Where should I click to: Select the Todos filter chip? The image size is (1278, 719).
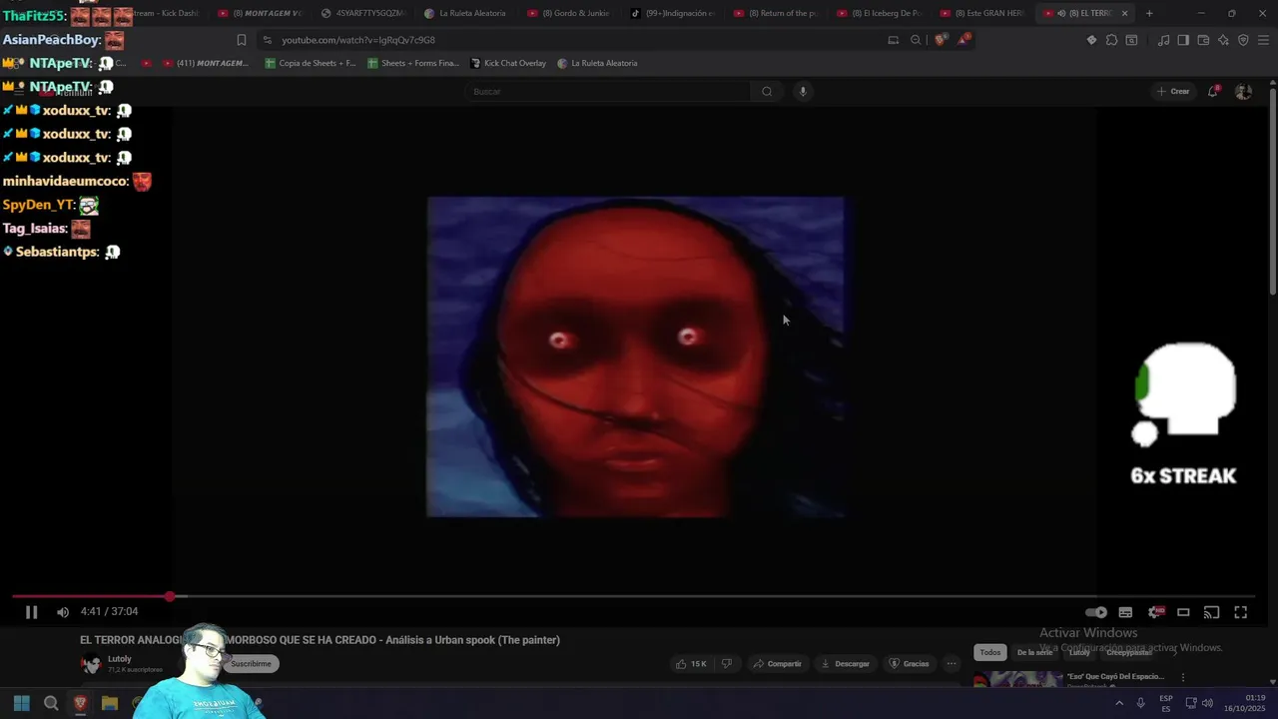click(x=989, y=653)
